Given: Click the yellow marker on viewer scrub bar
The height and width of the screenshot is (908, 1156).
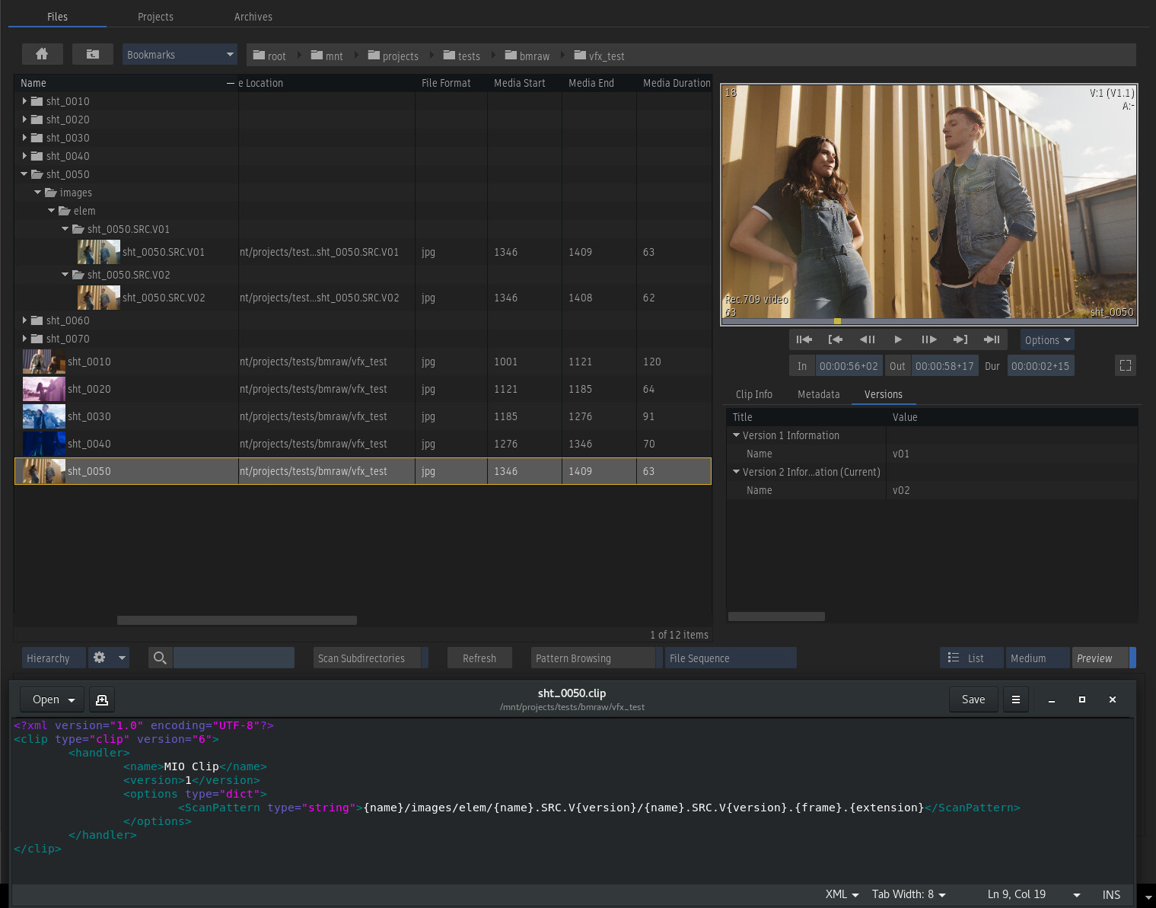Looking at the screenshot, I should click(837, 321).
